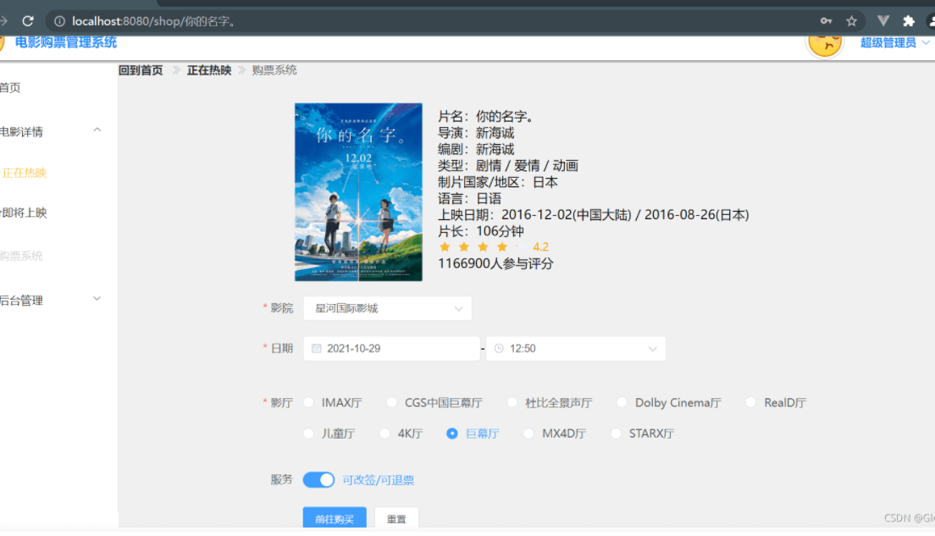Open the Vue devtools extension icon
This screenshot has width=935, height=536.
(883, 21)
